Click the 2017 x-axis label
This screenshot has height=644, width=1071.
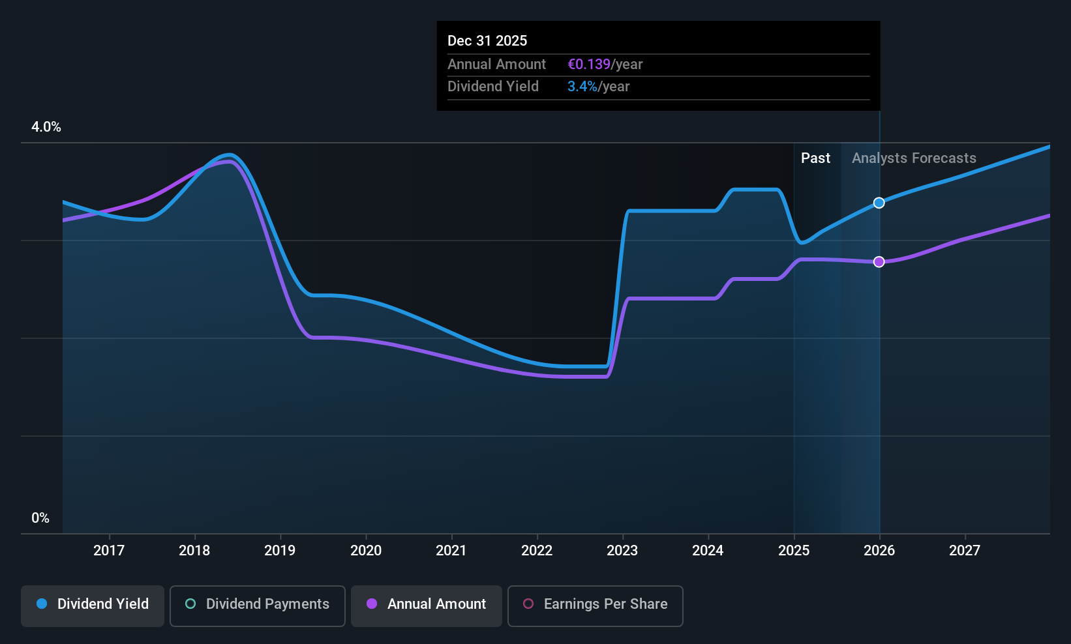tap(109, 551)
